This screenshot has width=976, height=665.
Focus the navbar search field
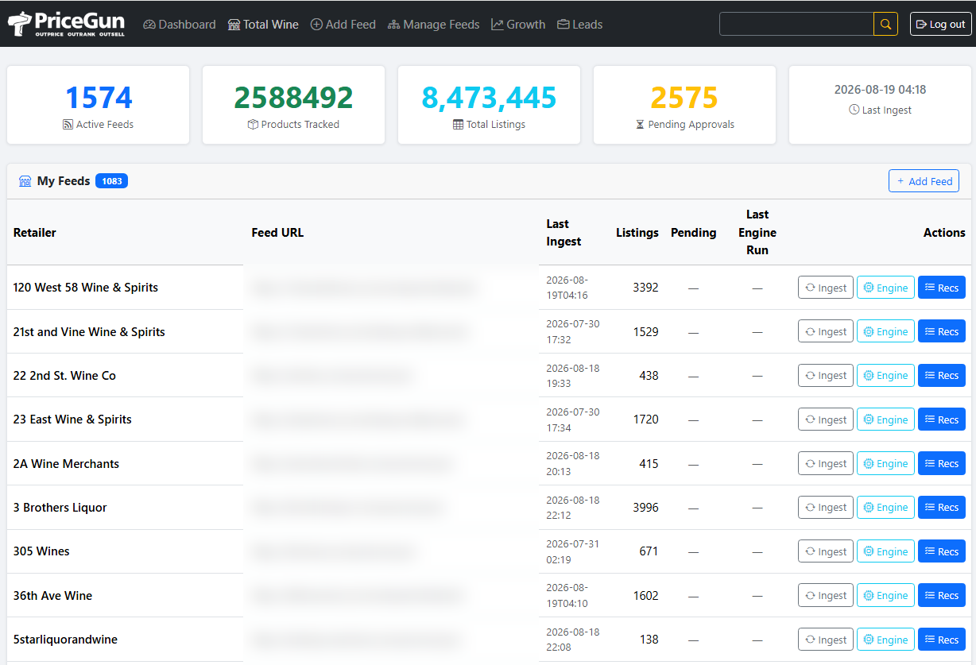[796, 24]
